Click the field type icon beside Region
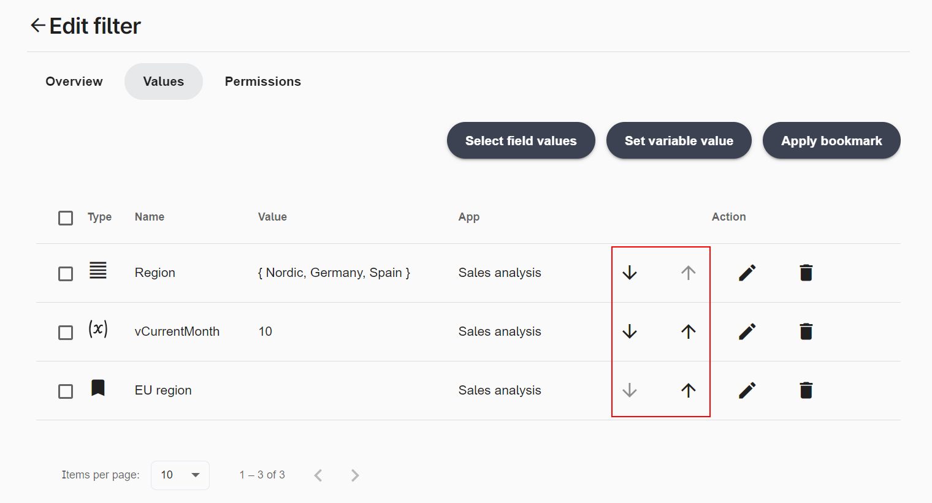This screenshot has width=932, height=503. click(x=97, y=270)
